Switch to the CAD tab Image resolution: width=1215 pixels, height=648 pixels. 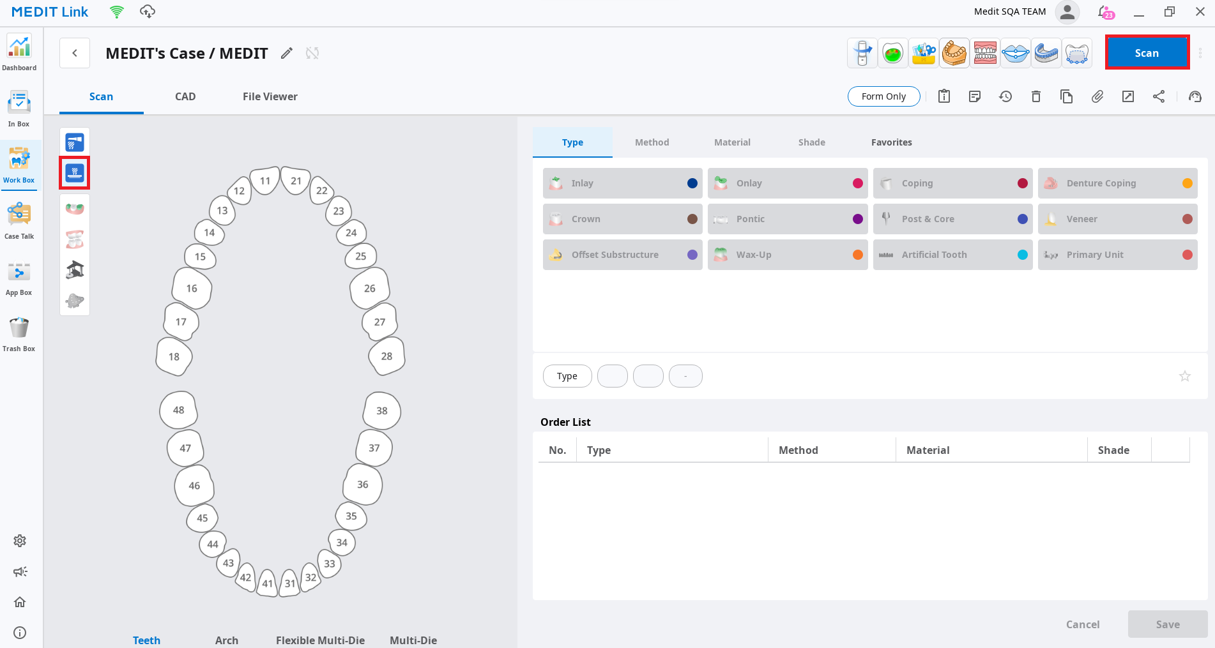[185, 96]
